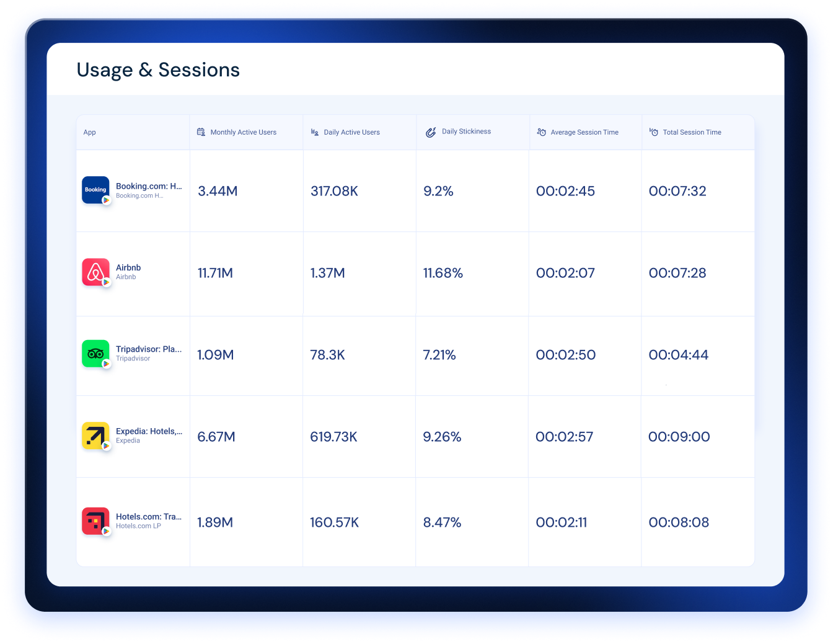Image resolution: width=833 pixels, height=644 pixels.
Task: Click the Booking.com app icon
Action: click(x=95, y=190)
